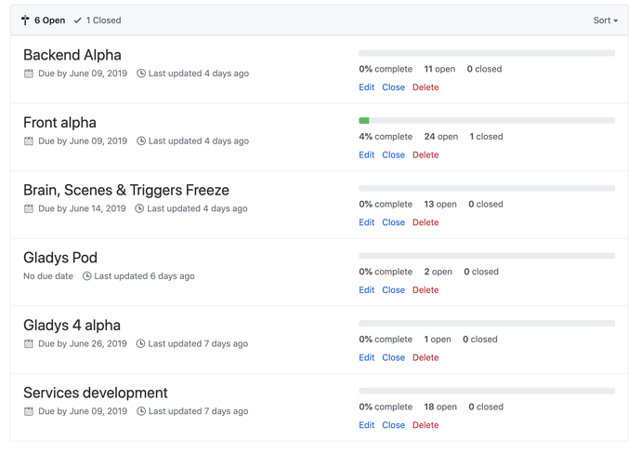The height and width of the screenshot is (454, 641).
Task: Edit Brain, Scenes & Triggers Freeze milestone
Action: click(367, 222)
